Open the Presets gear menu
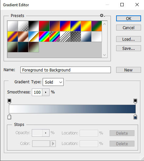 tap(102, 15)
